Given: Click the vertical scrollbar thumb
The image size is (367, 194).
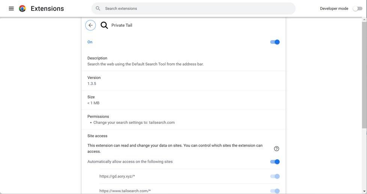Looking at the screenshot, I should pyautogui.click(x=364, y=75).
